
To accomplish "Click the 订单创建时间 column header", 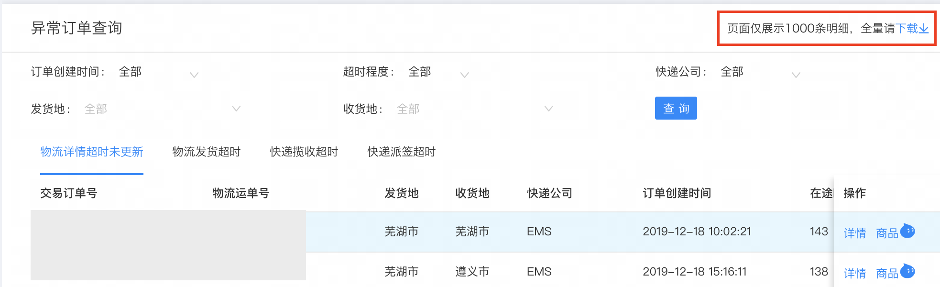I will (x=677, y=193).
